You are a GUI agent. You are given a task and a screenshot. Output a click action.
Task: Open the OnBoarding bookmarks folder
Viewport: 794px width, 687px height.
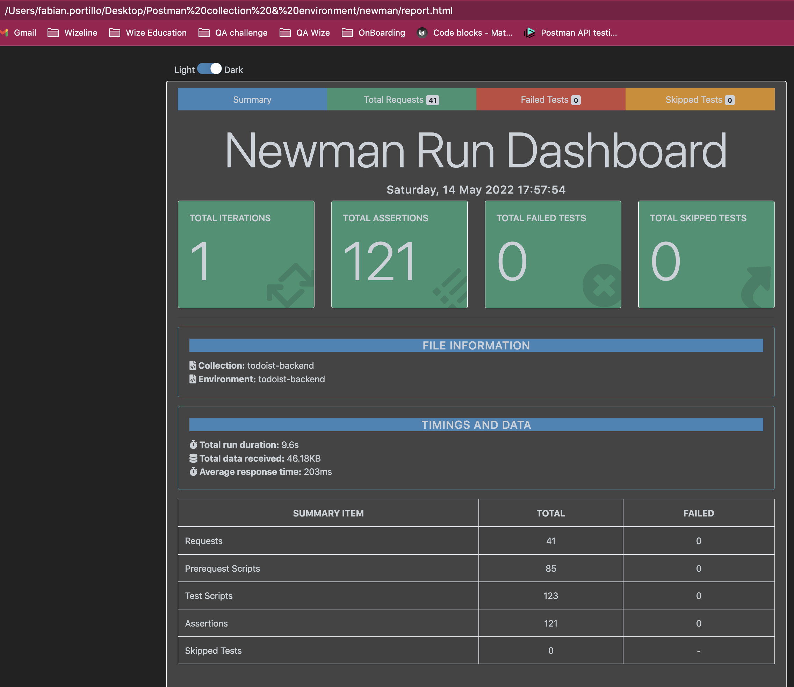pyautogui.click(x=374, y=33)
